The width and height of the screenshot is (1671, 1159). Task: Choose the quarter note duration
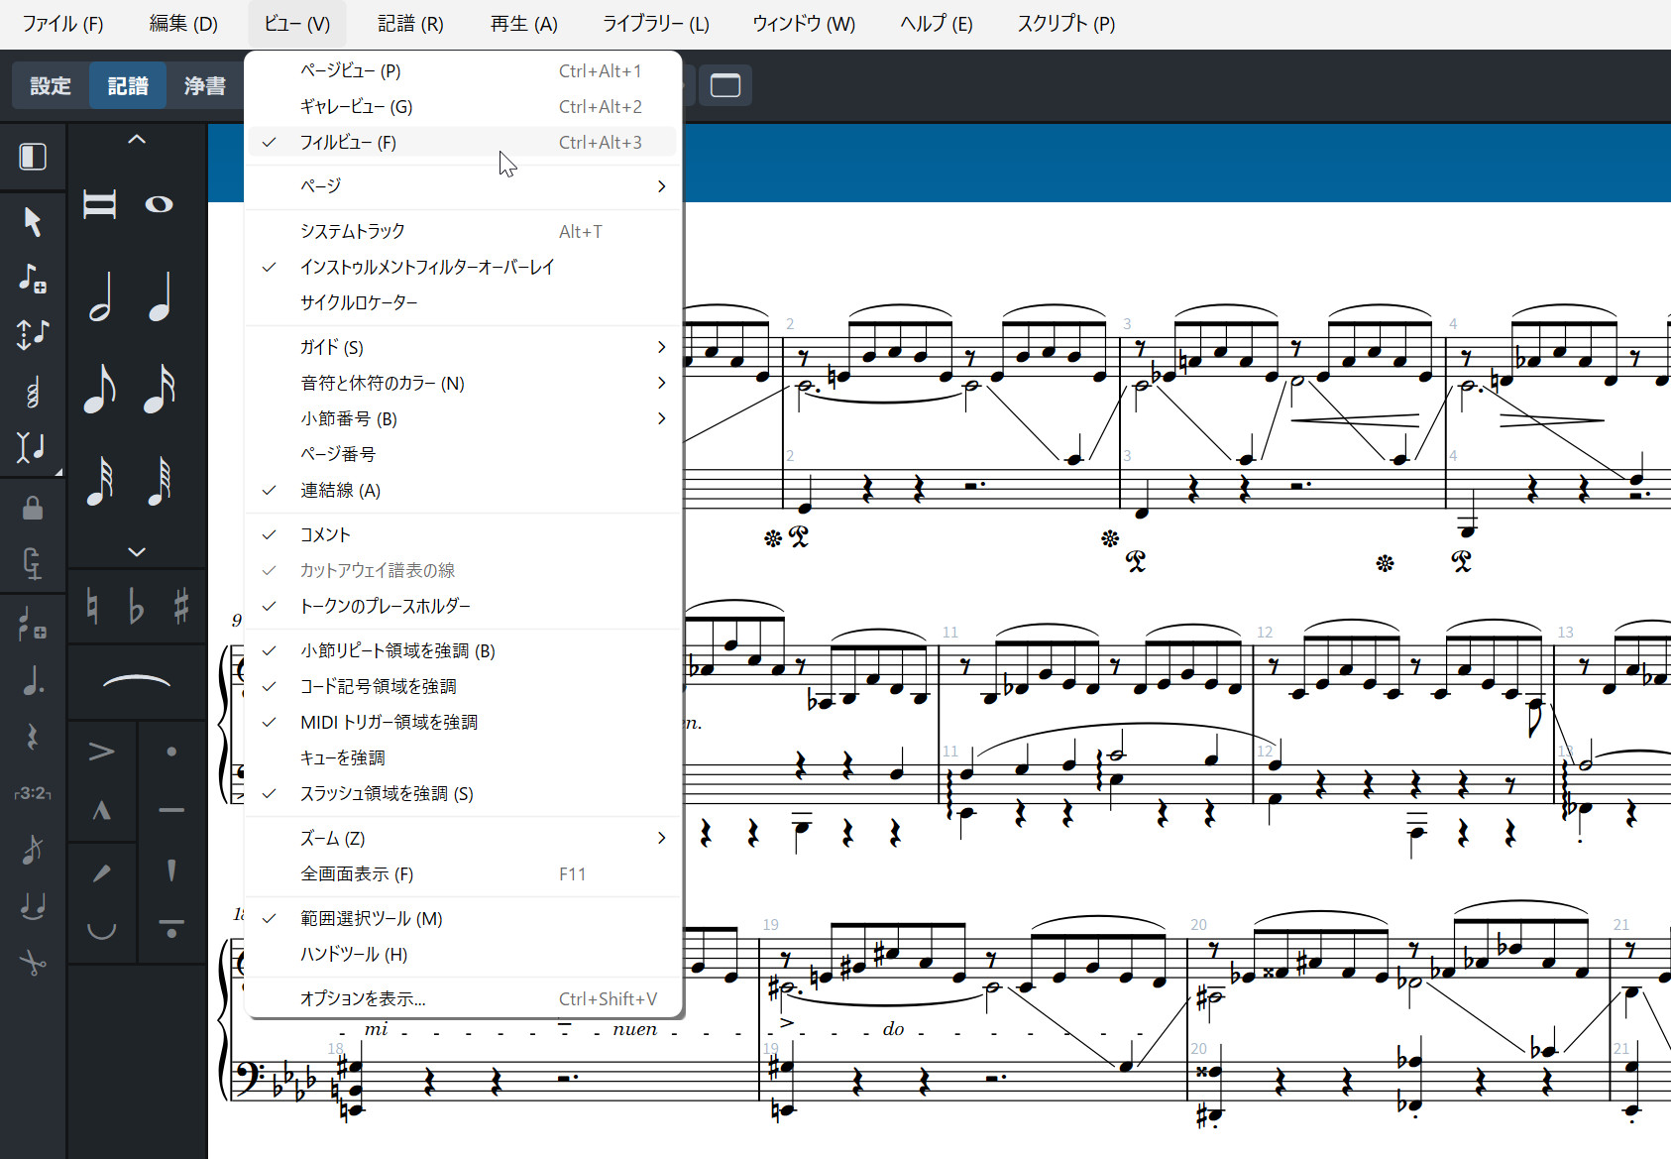(161, 296)
